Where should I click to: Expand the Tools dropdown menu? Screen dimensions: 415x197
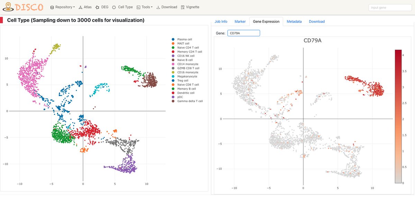(x=145, y=7)
